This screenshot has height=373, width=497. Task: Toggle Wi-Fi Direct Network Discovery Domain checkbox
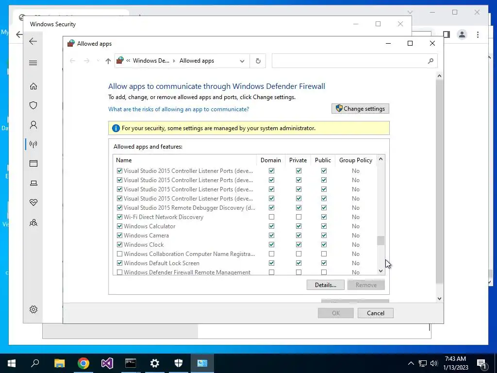point(271,217)
